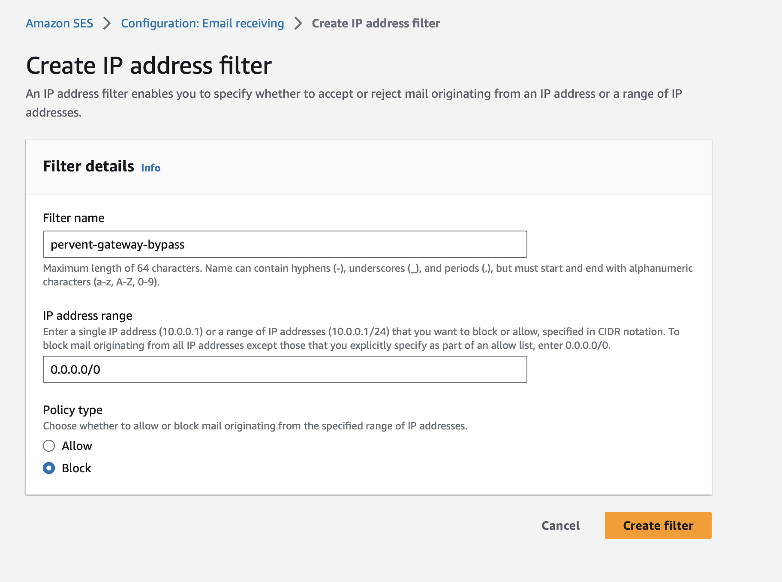Open Configuration: Email receiving breadcrumb
Viewport: 782px width, 582px height.
coord(202,23)
